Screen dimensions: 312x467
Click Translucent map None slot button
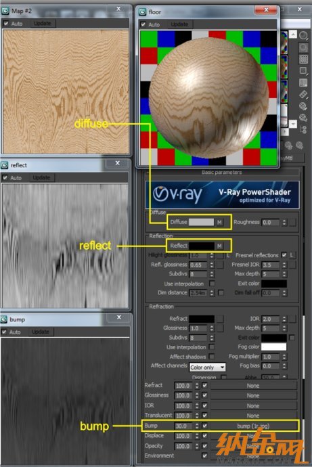[253, 416]
